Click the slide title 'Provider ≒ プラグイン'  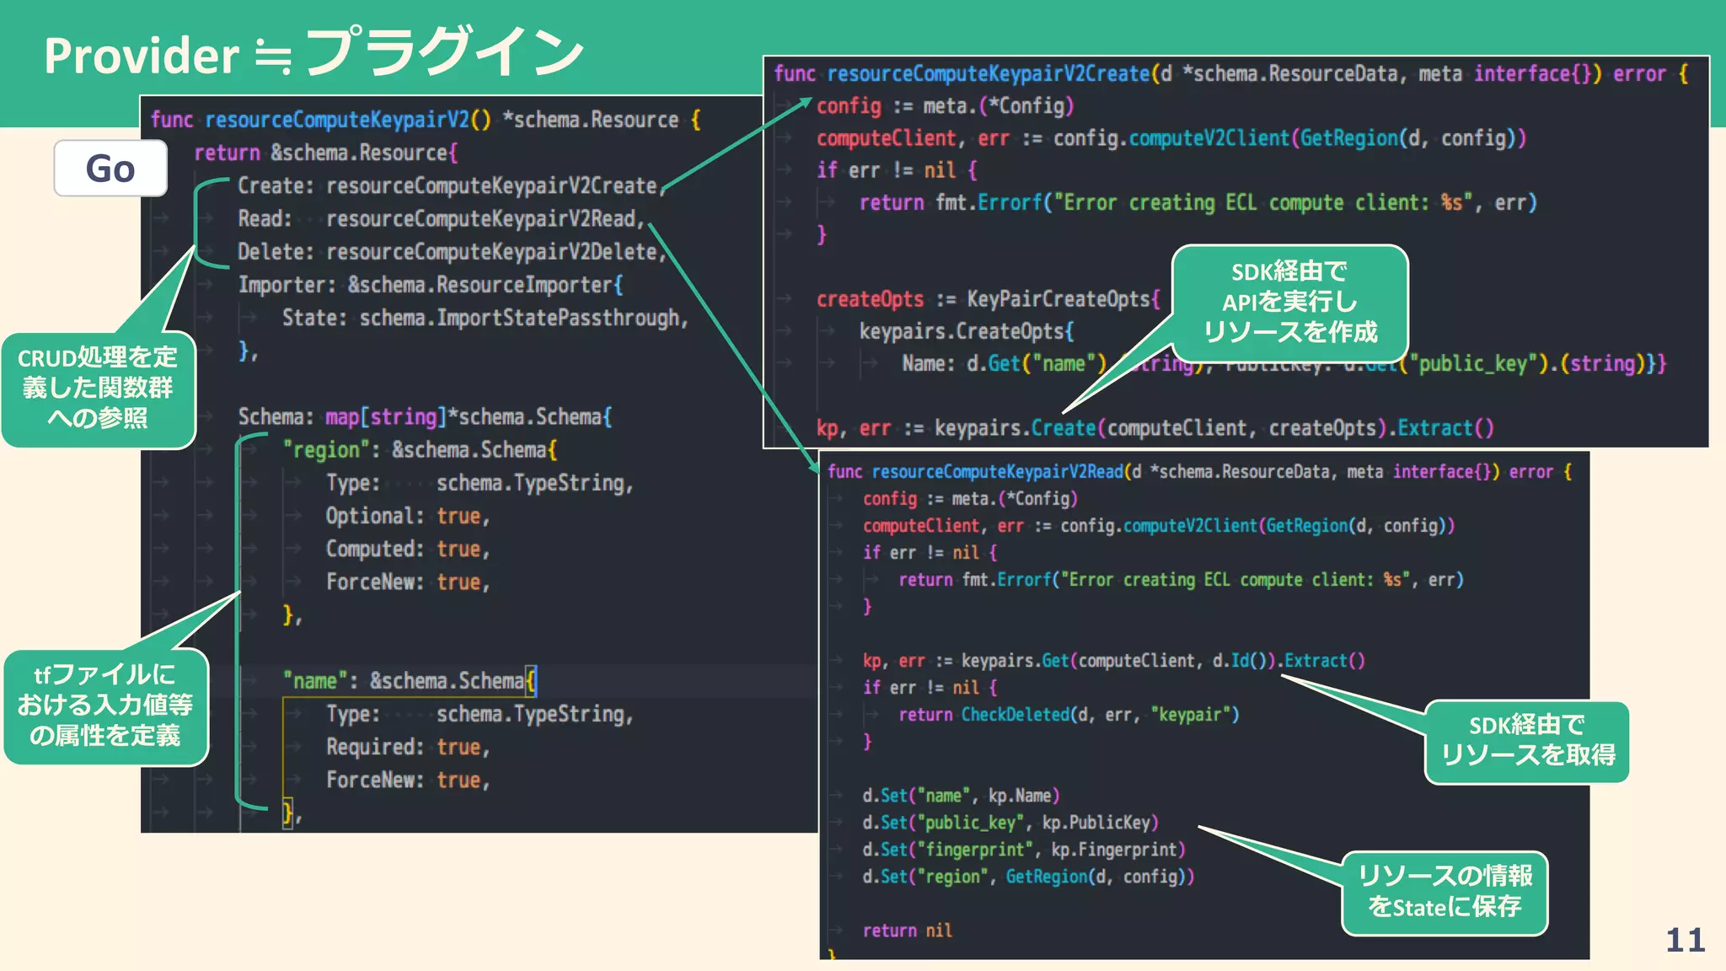[314, 53]
